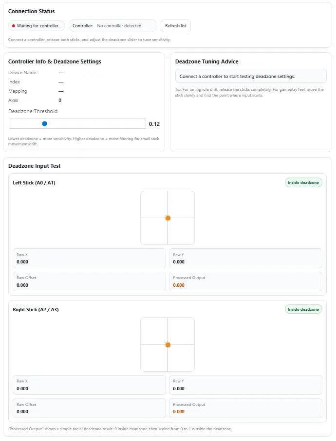The image size is (336, 441).
Task: Click the Connect a controller advice message
Action: pos(250,76)
